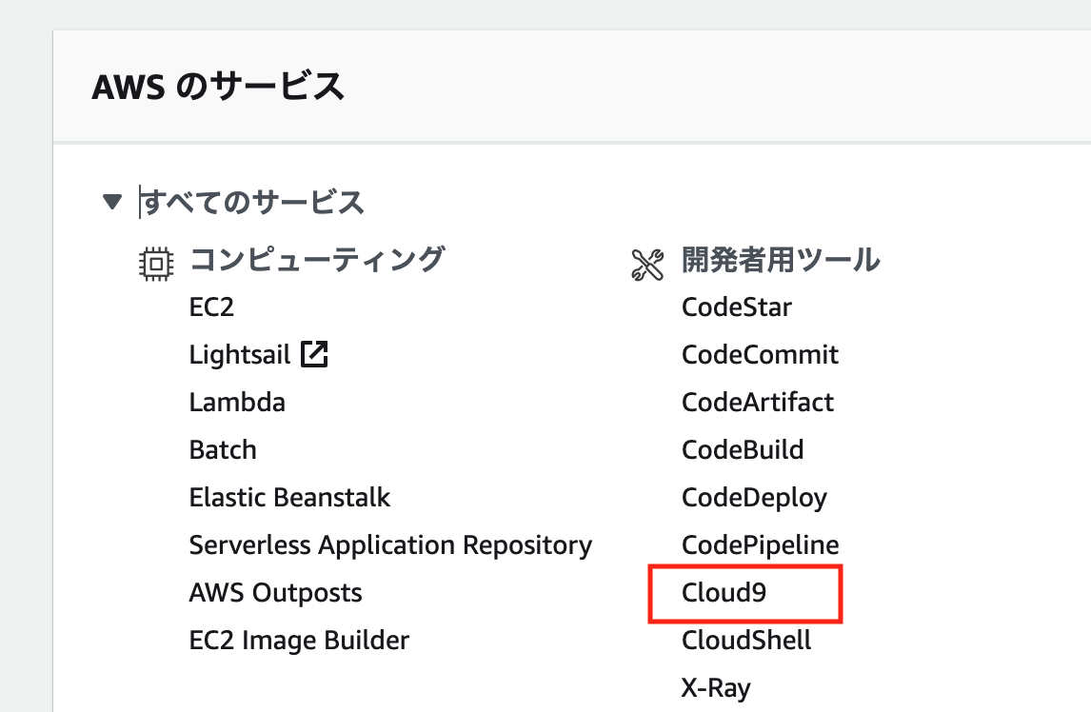Open EC2 Image Builder
1091x712 pixels.
coord(300,640)
